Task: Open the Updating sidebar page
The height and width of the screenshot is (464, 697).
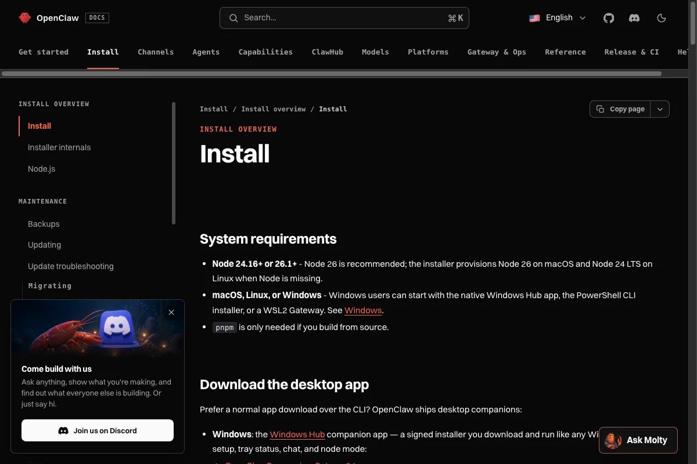Action: pos(44,245)
